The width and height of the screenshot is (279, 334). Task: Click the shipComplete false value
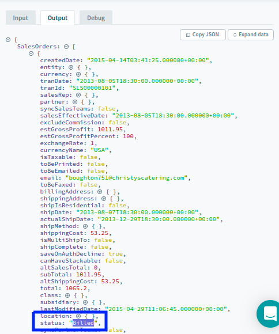(x=99, y=247)
